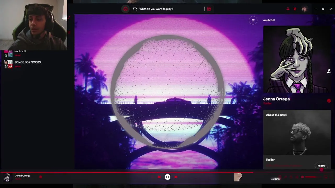The image size is (335, 188).
Task: Adjust the red volume slider
Action: (313, 177)
